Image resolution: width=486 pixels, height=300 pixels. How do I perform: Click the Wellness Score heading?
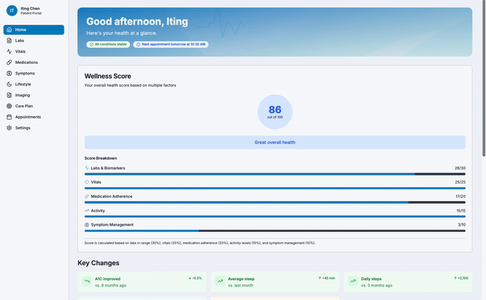click(x=108, y=77)
